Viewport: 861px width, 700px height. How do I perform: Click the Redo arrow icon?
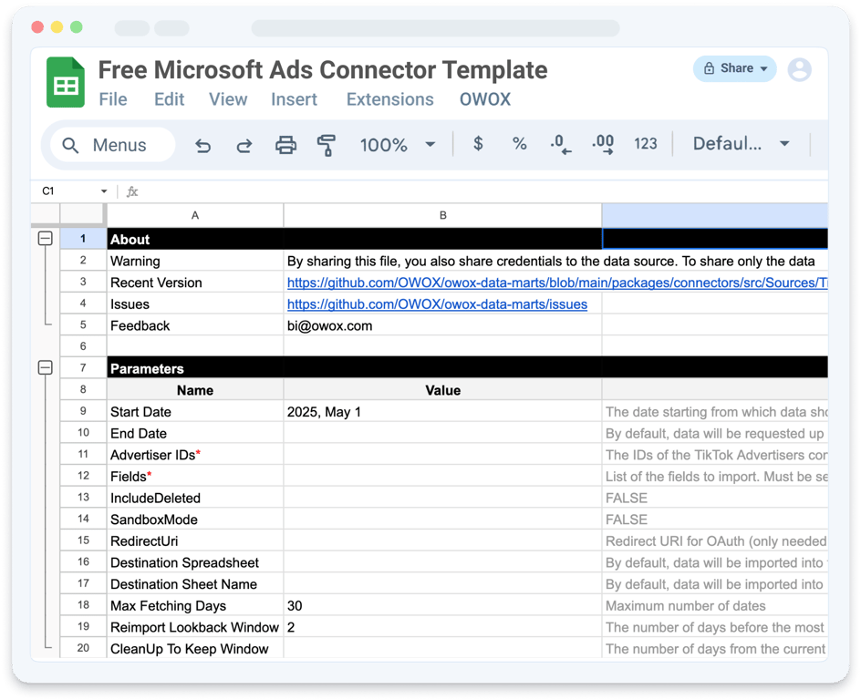tap(244, 145)
